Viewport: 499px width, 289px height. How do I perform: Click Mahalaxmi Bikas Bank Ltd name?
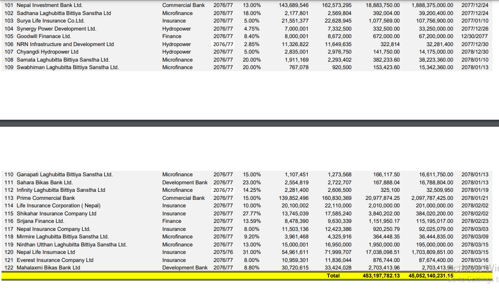[x=49, y=267]
